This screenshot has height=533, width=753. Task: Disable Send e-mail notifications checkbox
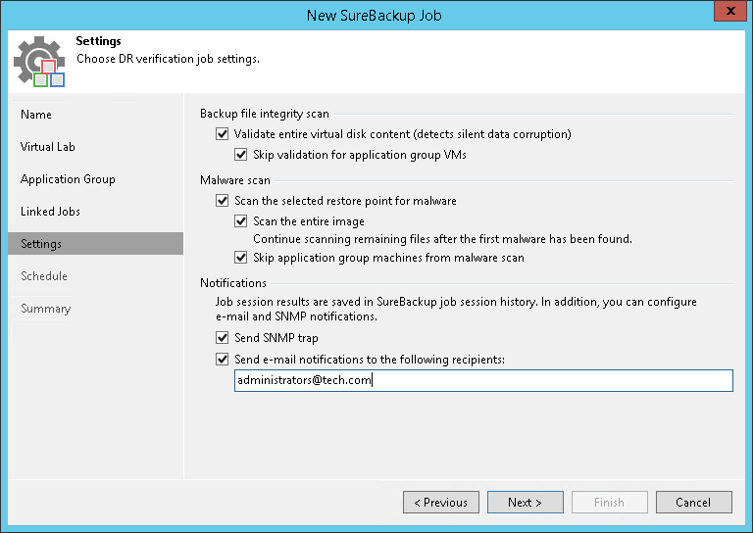[222, 360]
